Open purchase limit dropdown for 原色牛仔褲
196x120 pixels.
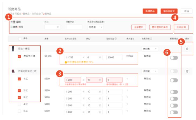(x=149, y=49)
